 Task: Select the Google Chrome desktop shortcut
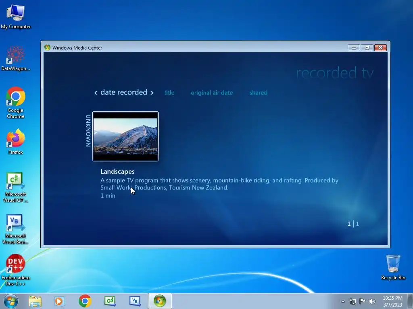click(x=16, y=103)
